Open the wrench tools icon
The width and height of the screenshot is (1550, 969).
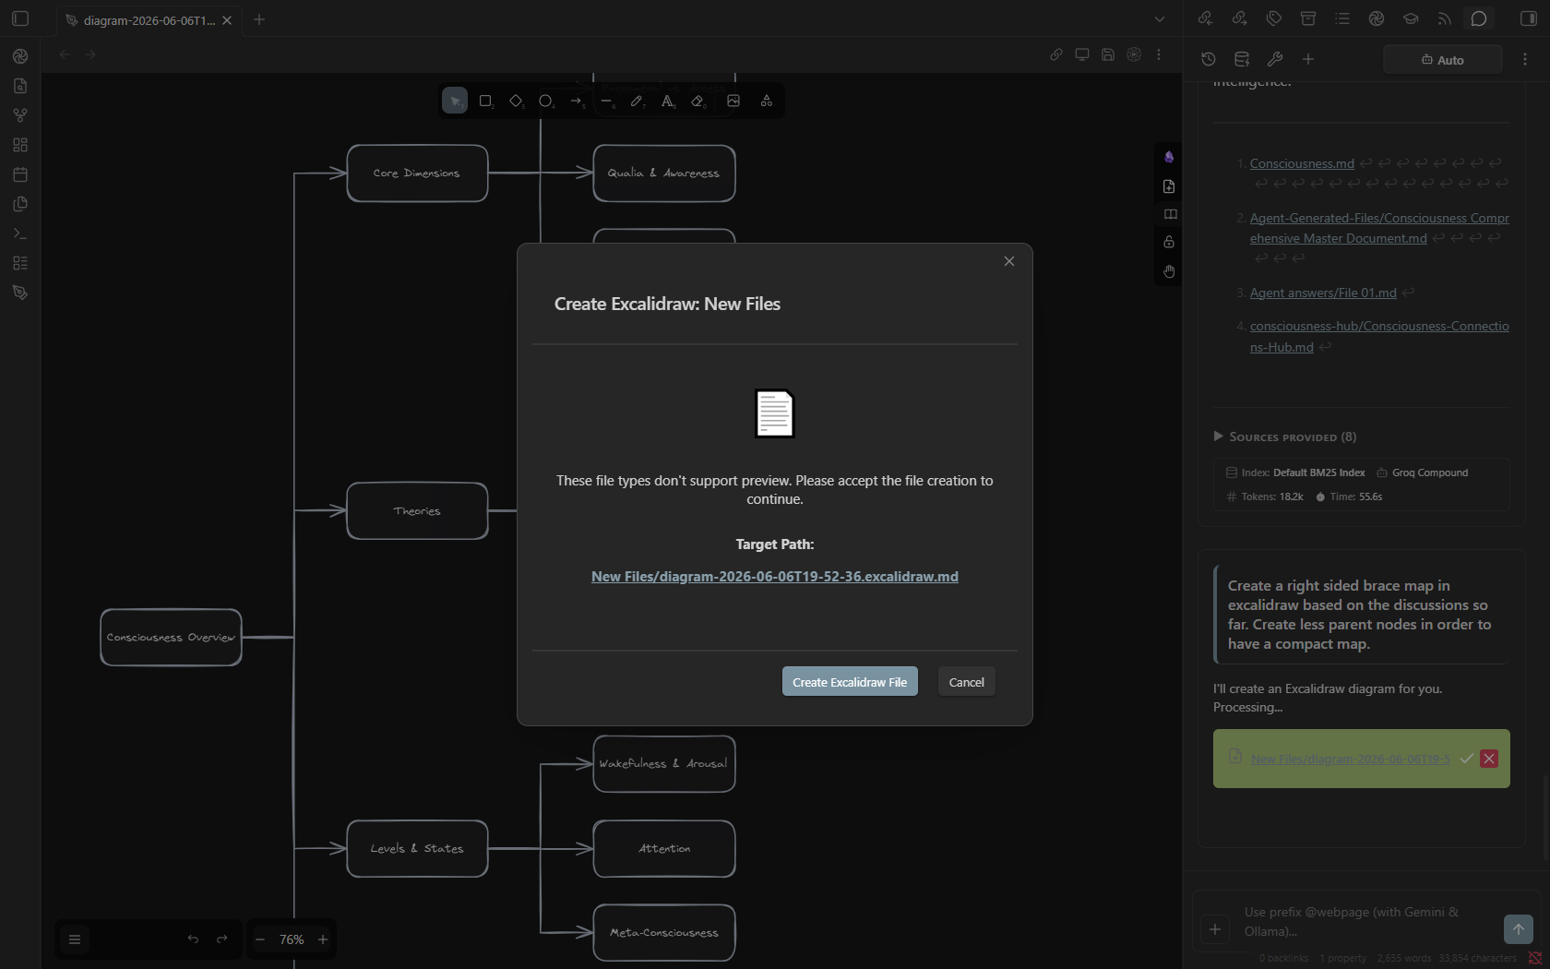click(1275, 59)
